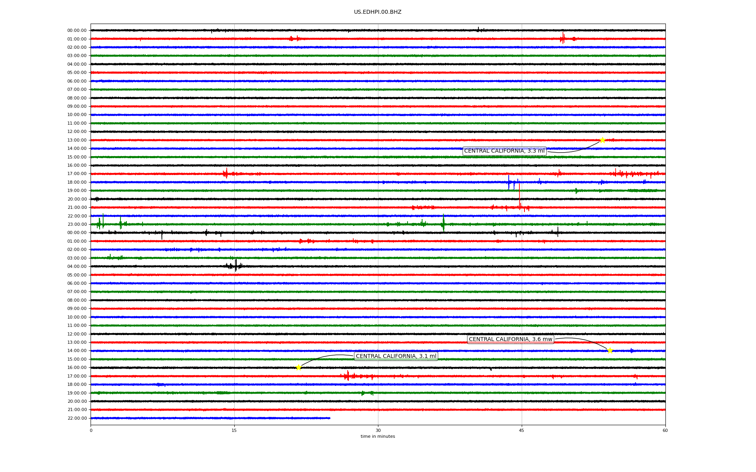Click the first 00:00:00 row label at the top
Viewport: 756px width, 472px height.
77,30
